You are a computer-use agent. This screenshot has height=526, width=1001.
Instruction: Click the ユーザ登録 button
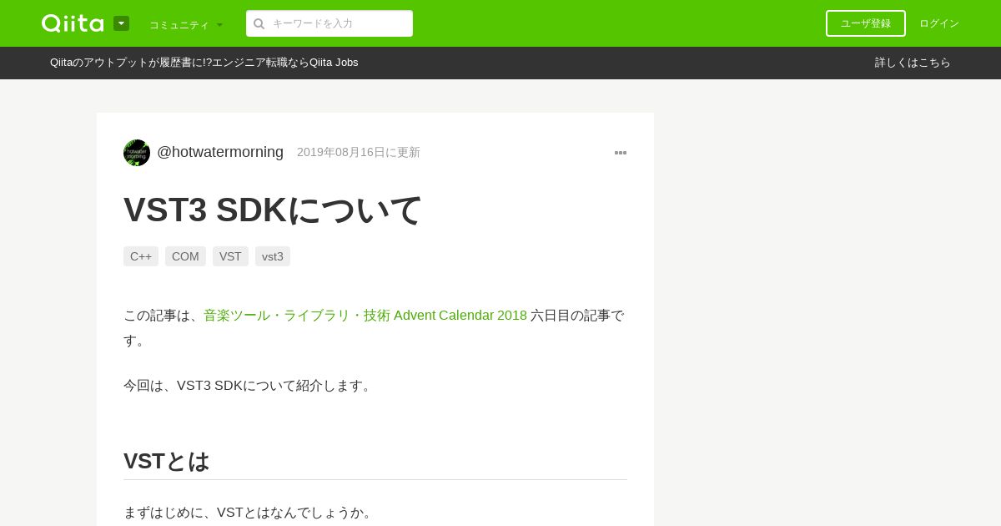[866, 23]
